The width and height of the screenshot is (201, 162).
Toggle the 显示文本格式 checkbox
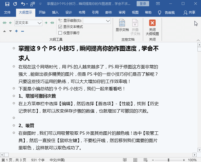click(x=60, y=27)
